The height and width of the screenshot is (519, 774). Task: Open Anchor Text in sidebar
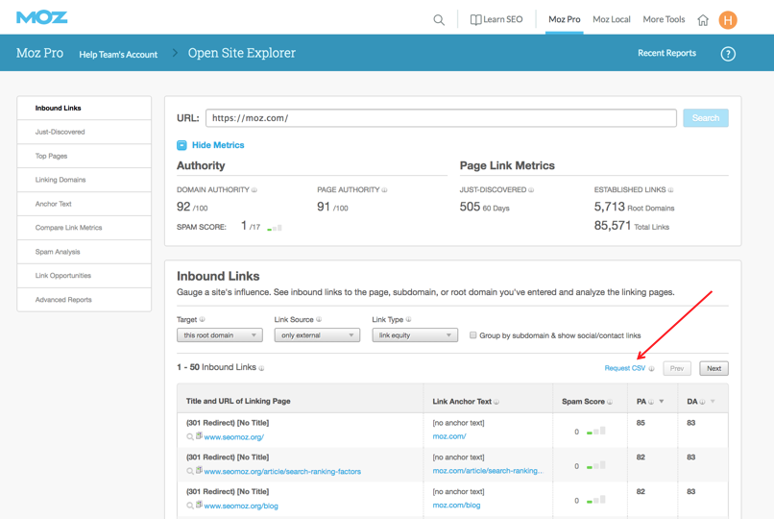tap(84, 204)
